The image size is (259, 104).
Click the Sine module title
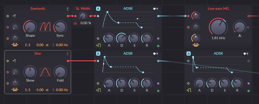pyautogui.click(x=38, y=53)
